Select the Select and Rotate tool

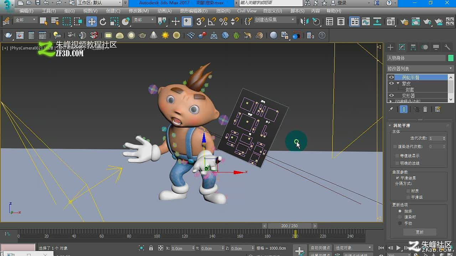point(103,22)
